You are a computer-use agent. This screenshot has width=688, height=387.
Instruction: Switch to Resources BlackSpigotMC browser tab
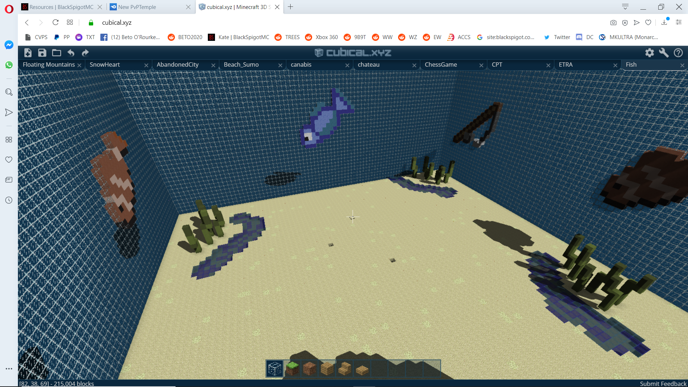(61, 7)
